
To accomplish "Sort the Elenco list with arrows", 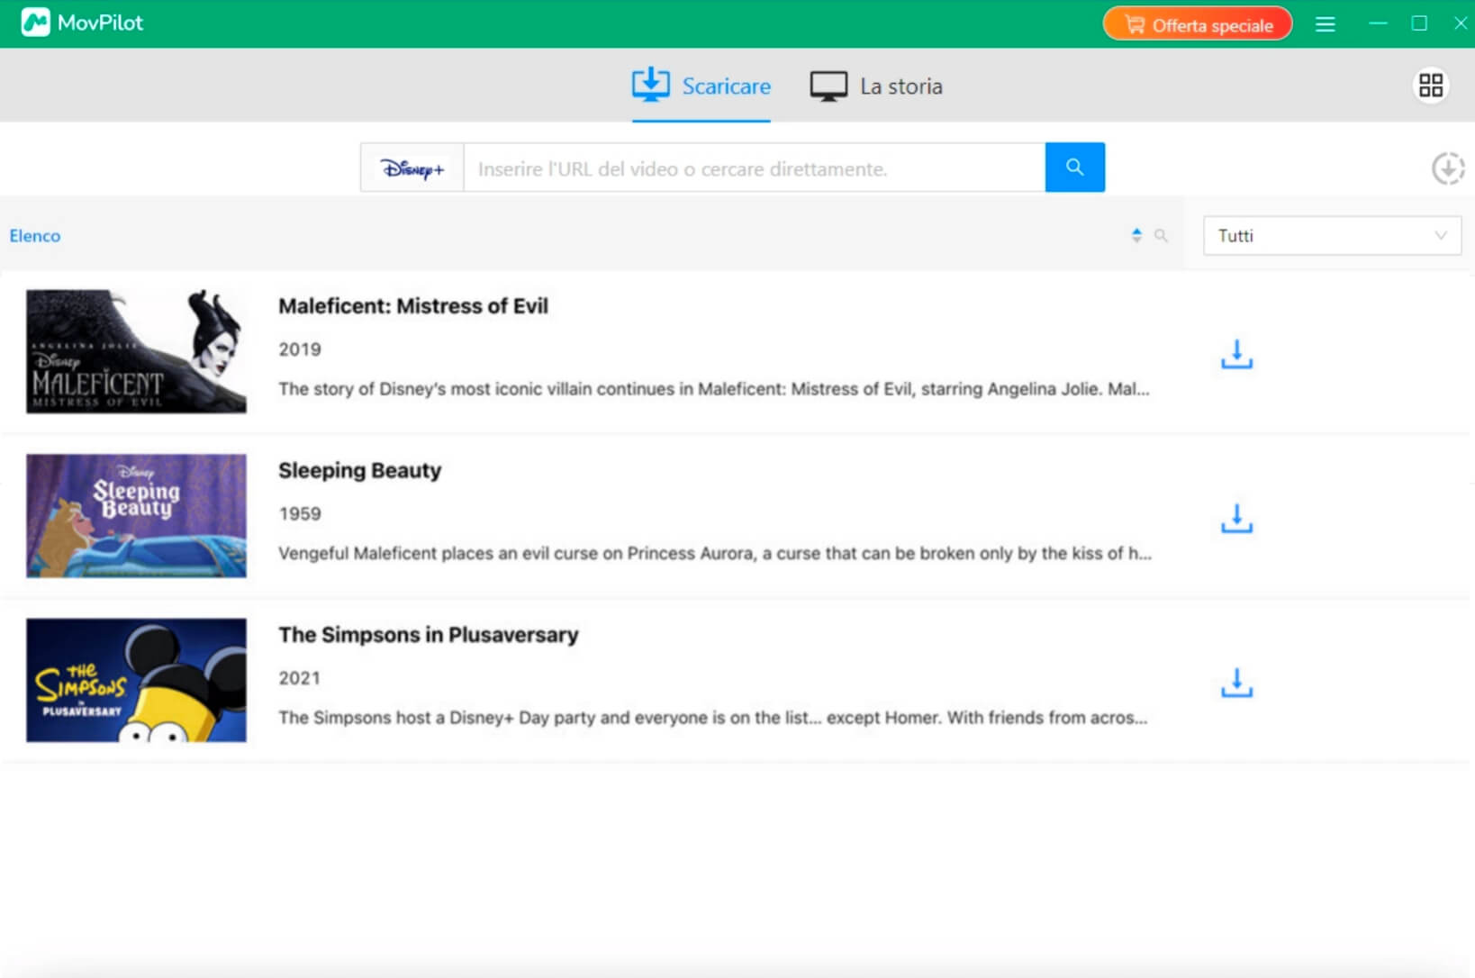I will pos(1136,235).
